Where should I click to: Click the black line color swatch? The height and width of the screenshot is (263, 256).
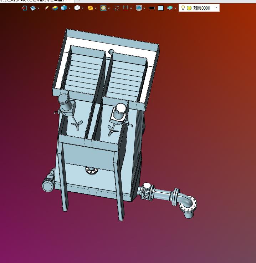pyautogui.click(x=152, y=8)
